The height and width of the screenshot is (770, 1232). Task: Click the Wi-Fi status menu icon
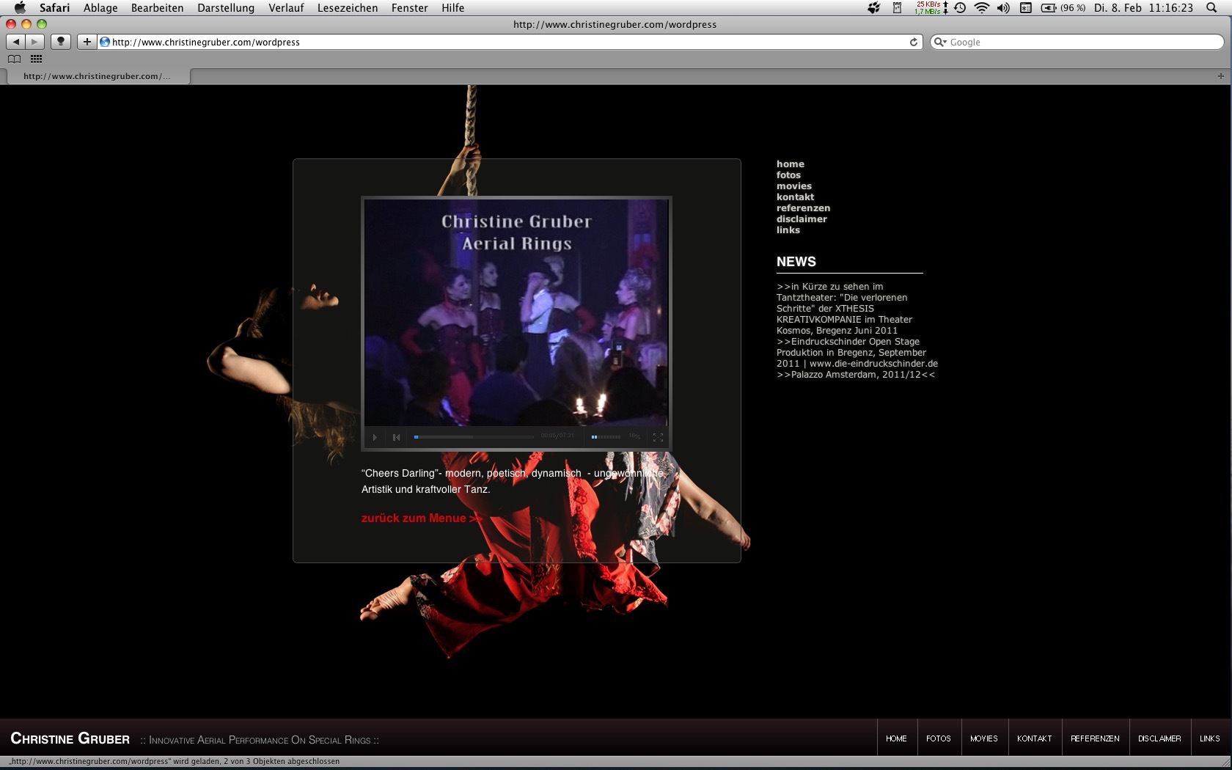982,8
